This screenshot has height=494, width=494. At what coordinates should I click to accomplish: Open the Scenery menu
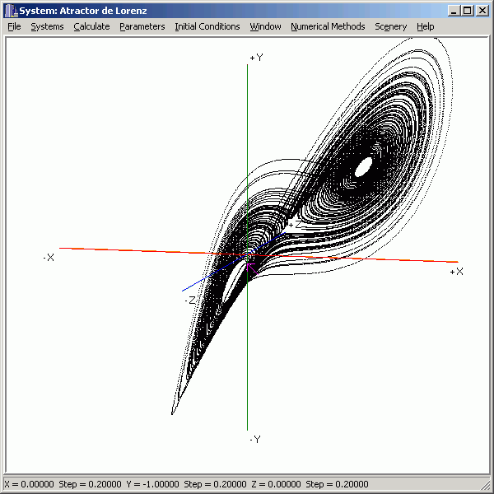coord(390,26)
